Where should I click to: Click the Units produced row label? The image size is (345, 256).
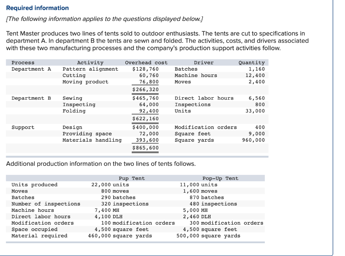[x=35, y=185]
